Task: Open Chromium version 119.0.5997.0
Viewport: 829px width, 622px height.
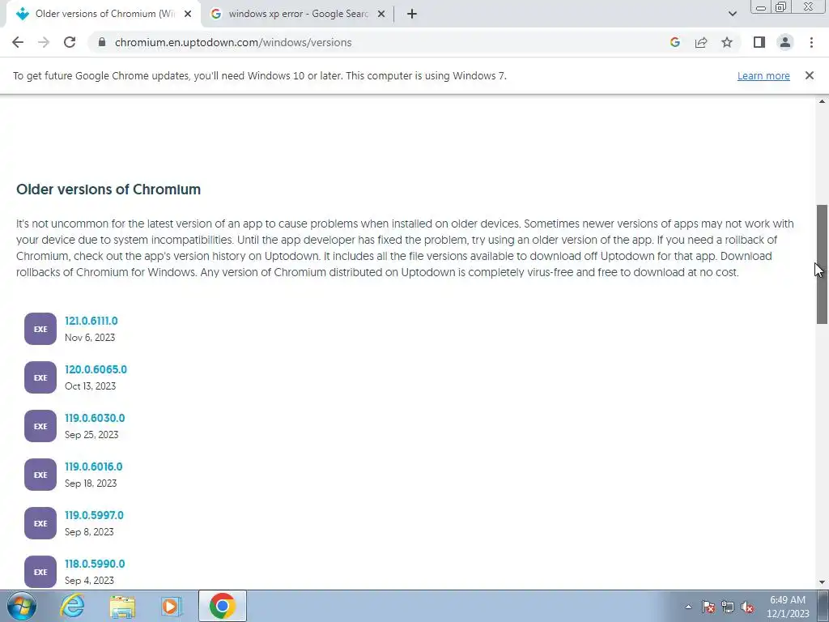Action: pyautogui.click(x=94, y=515)
